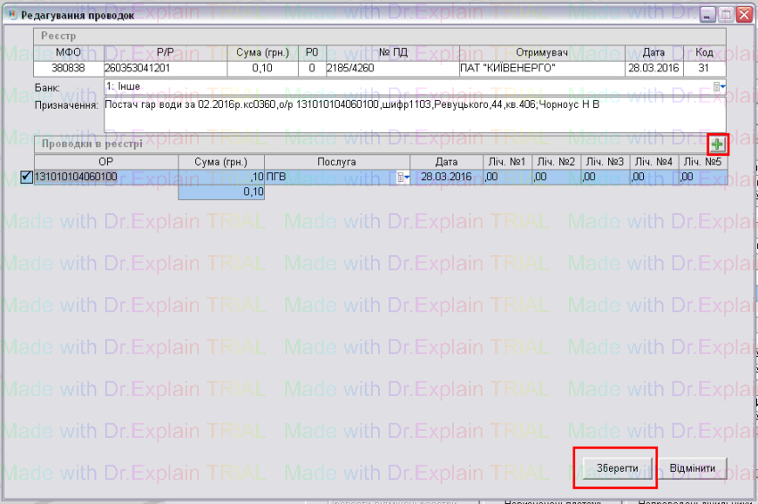Image resolution: width=758 pixels, height=504 pixels.
Task: Toggle checkbox for entry 131010104060100
Action: pyautogui.click(x=26, y=177)
